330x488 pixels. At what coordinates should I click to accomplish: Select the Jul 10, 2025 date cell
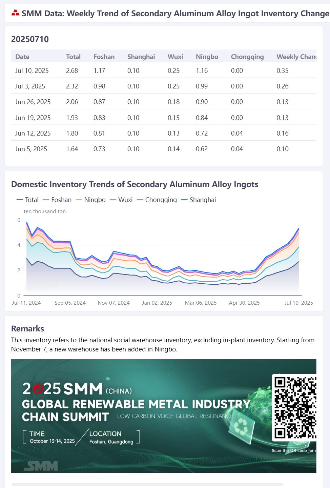coord(32,70)
